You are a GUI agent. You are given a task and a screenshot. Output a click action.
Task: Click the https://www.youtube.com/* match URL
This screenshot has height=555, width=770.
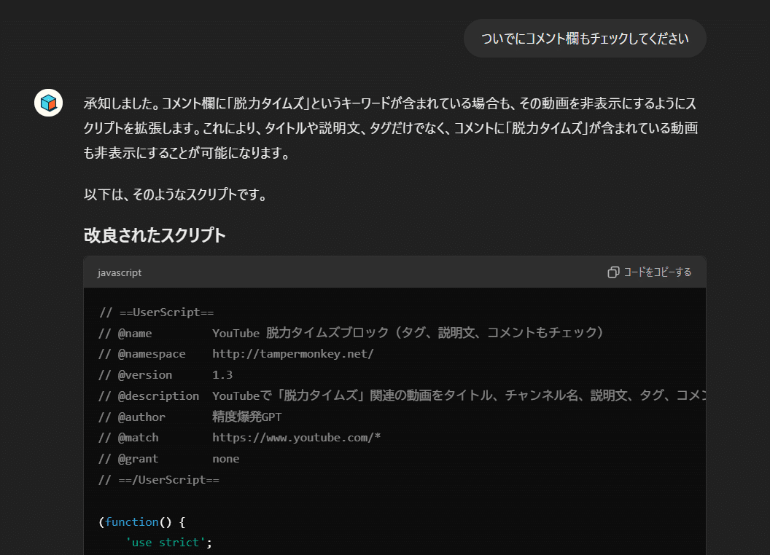pos(296,438)
